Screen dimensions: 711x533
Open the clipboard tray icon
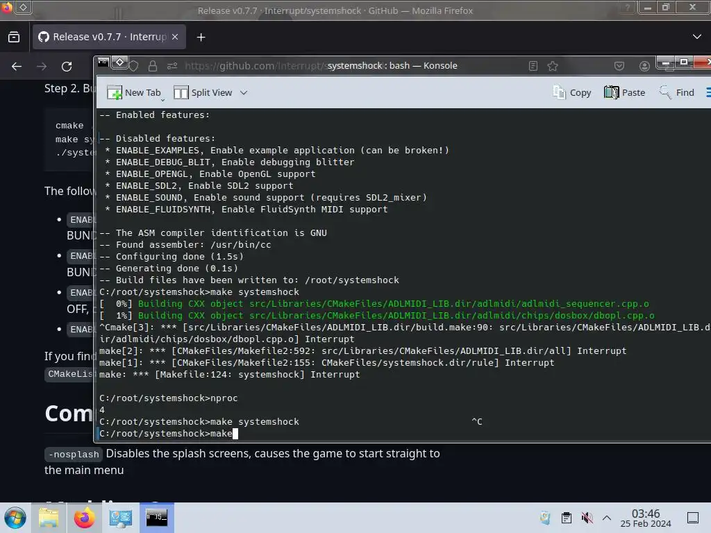pyautogui.click(x=567, y=518)
